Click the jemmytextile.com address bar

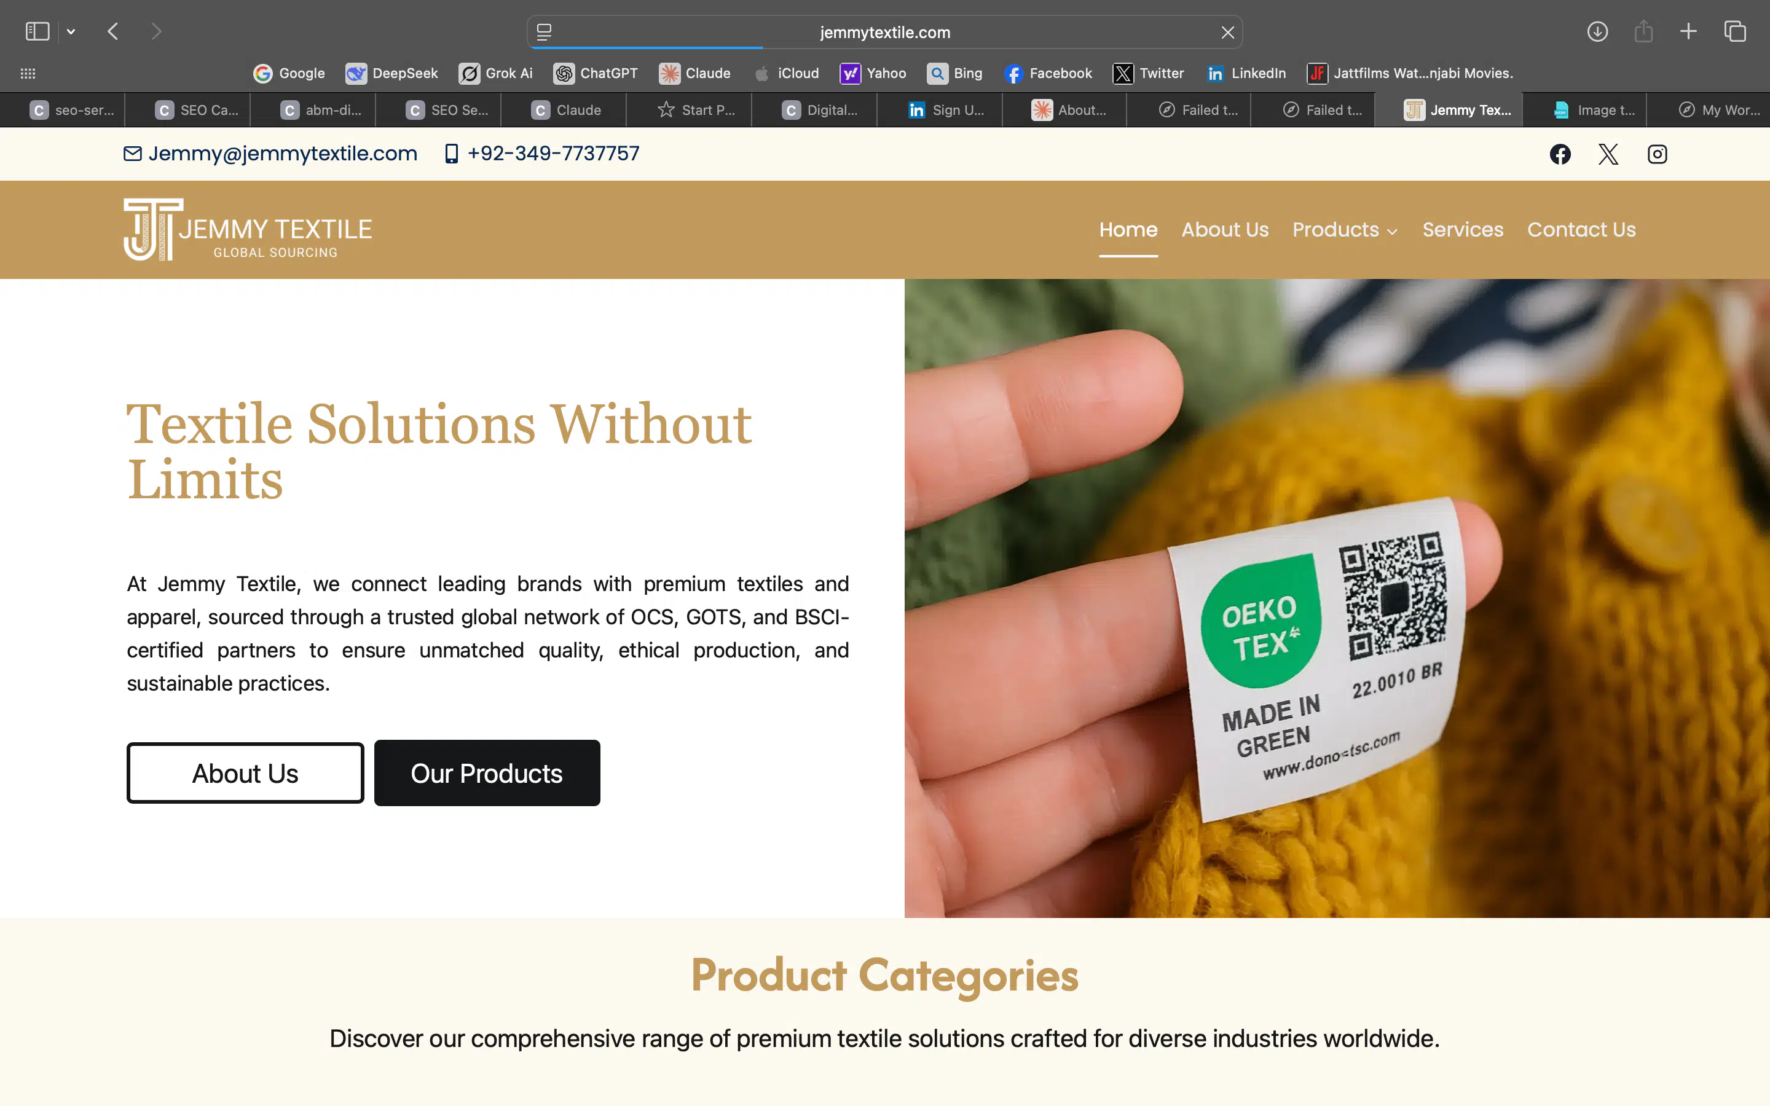click(x=884, y=32)
